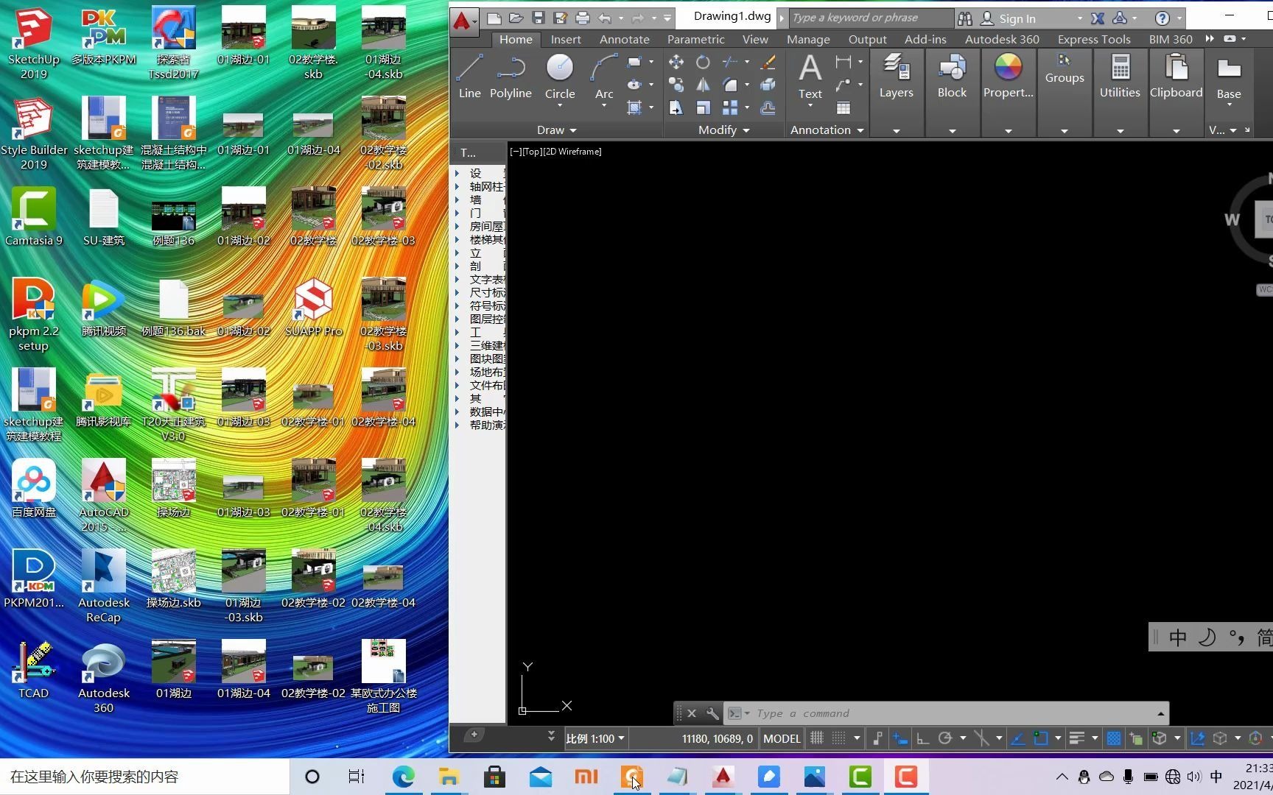This screenshot has width=1273, height=795.
Task: Click the Move tool in Modify panel
Action: (676, 63)
